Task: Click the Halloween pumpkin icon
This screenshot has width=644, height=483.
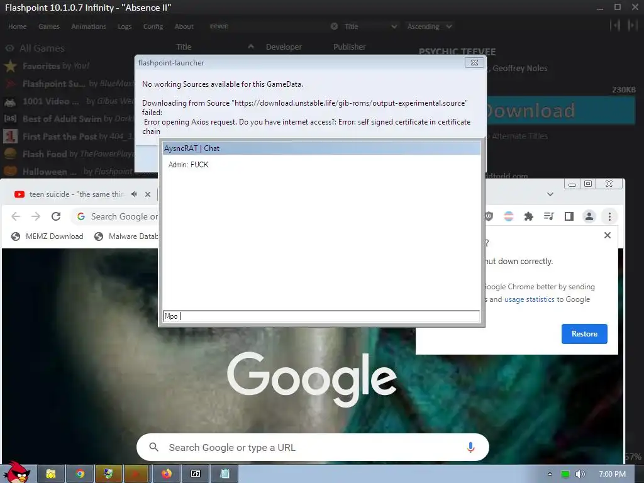Action: 10,171
